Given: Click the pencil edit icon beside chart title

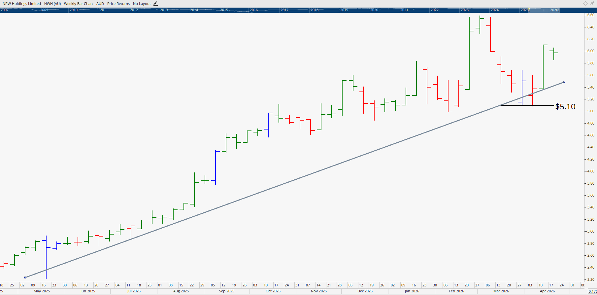Looking at the screenshot, I should [155, 4].
